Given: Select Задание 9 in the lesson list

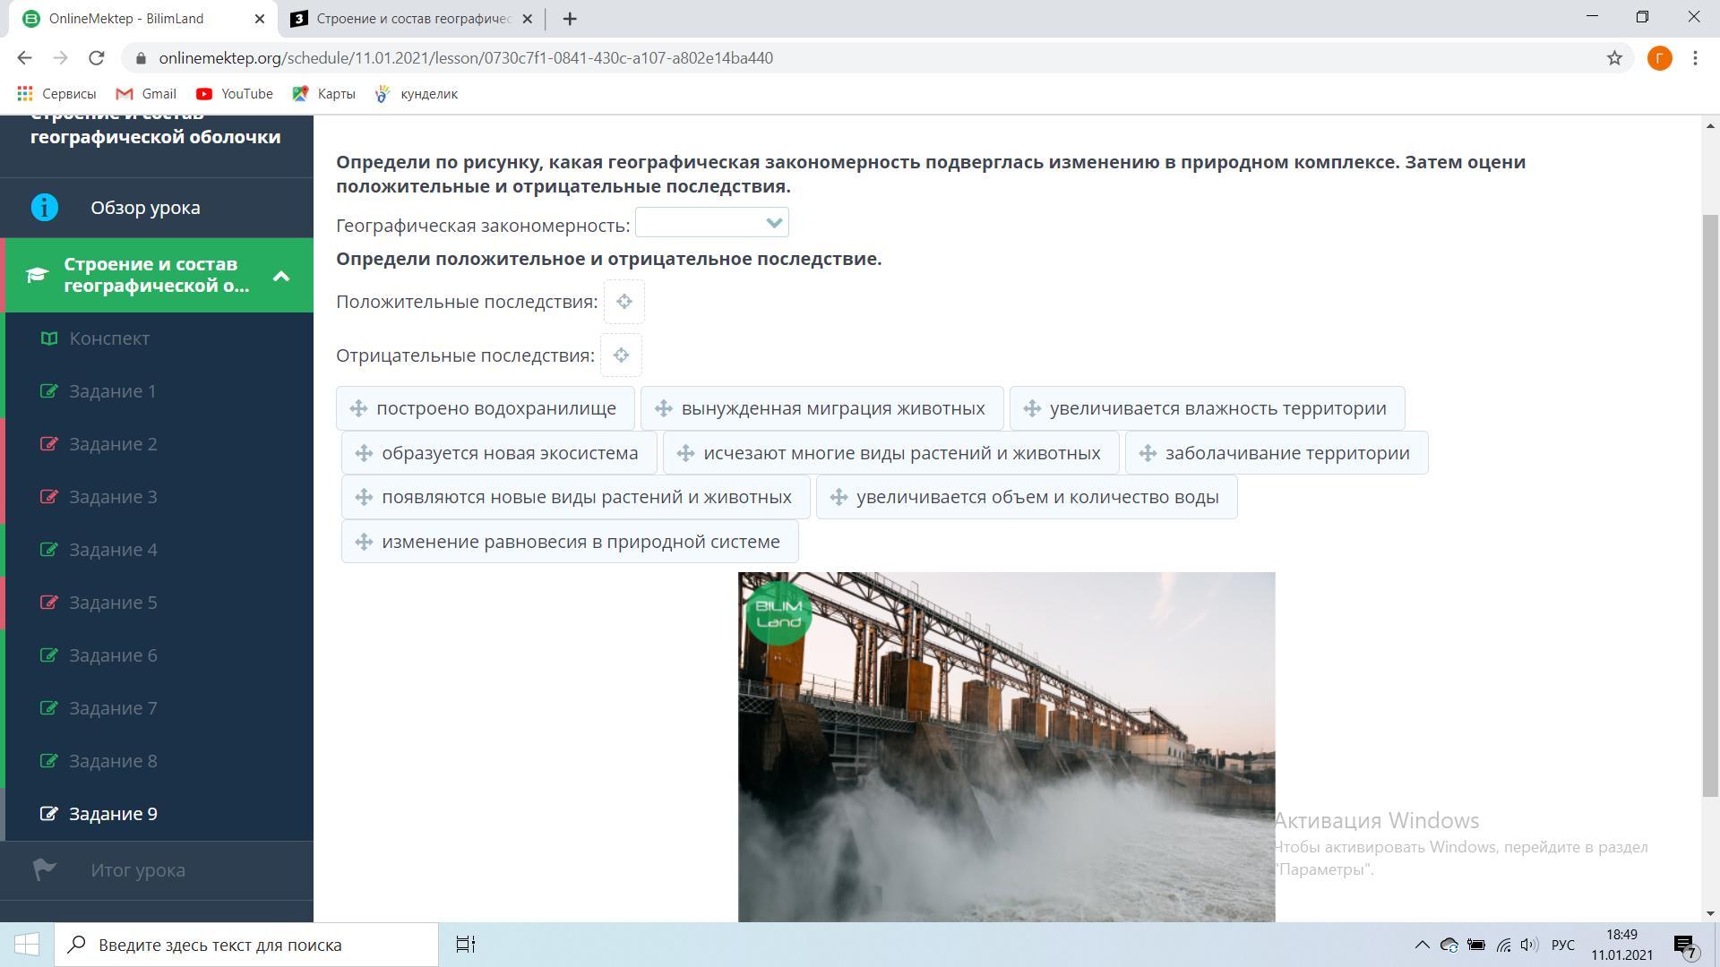Looking at the screenshot, I should point(113,814).
